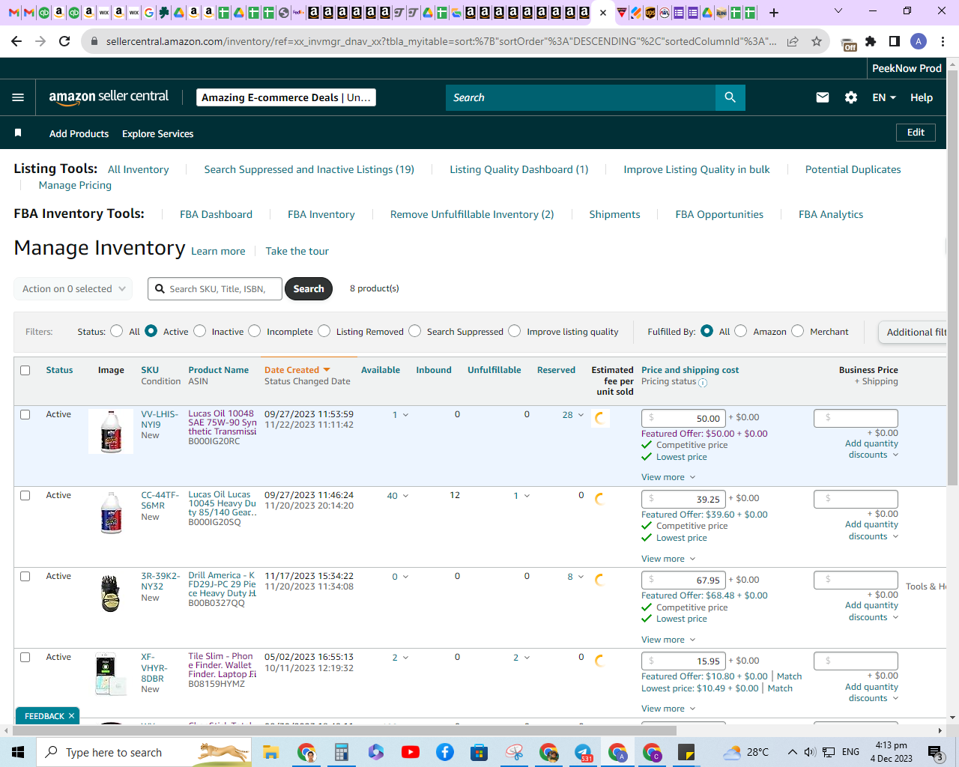Open the Chrome tab search chevron
959x767 pixels.
tap(838, 11)
